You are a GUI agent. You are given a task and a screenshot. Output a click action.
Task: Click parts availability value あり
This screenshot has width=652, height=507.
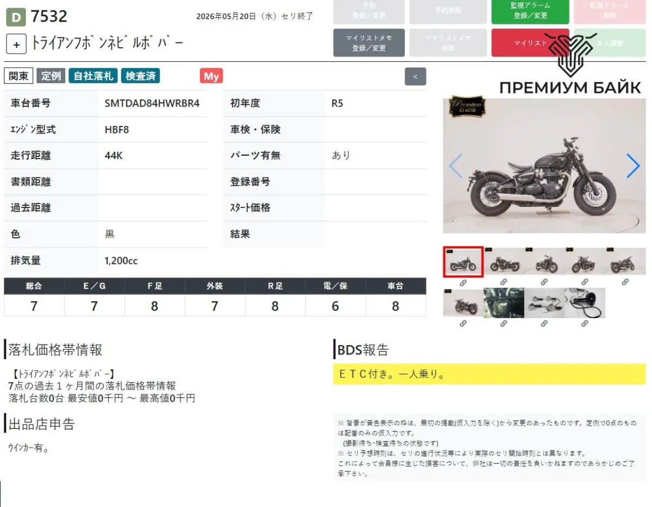[341, 156]
